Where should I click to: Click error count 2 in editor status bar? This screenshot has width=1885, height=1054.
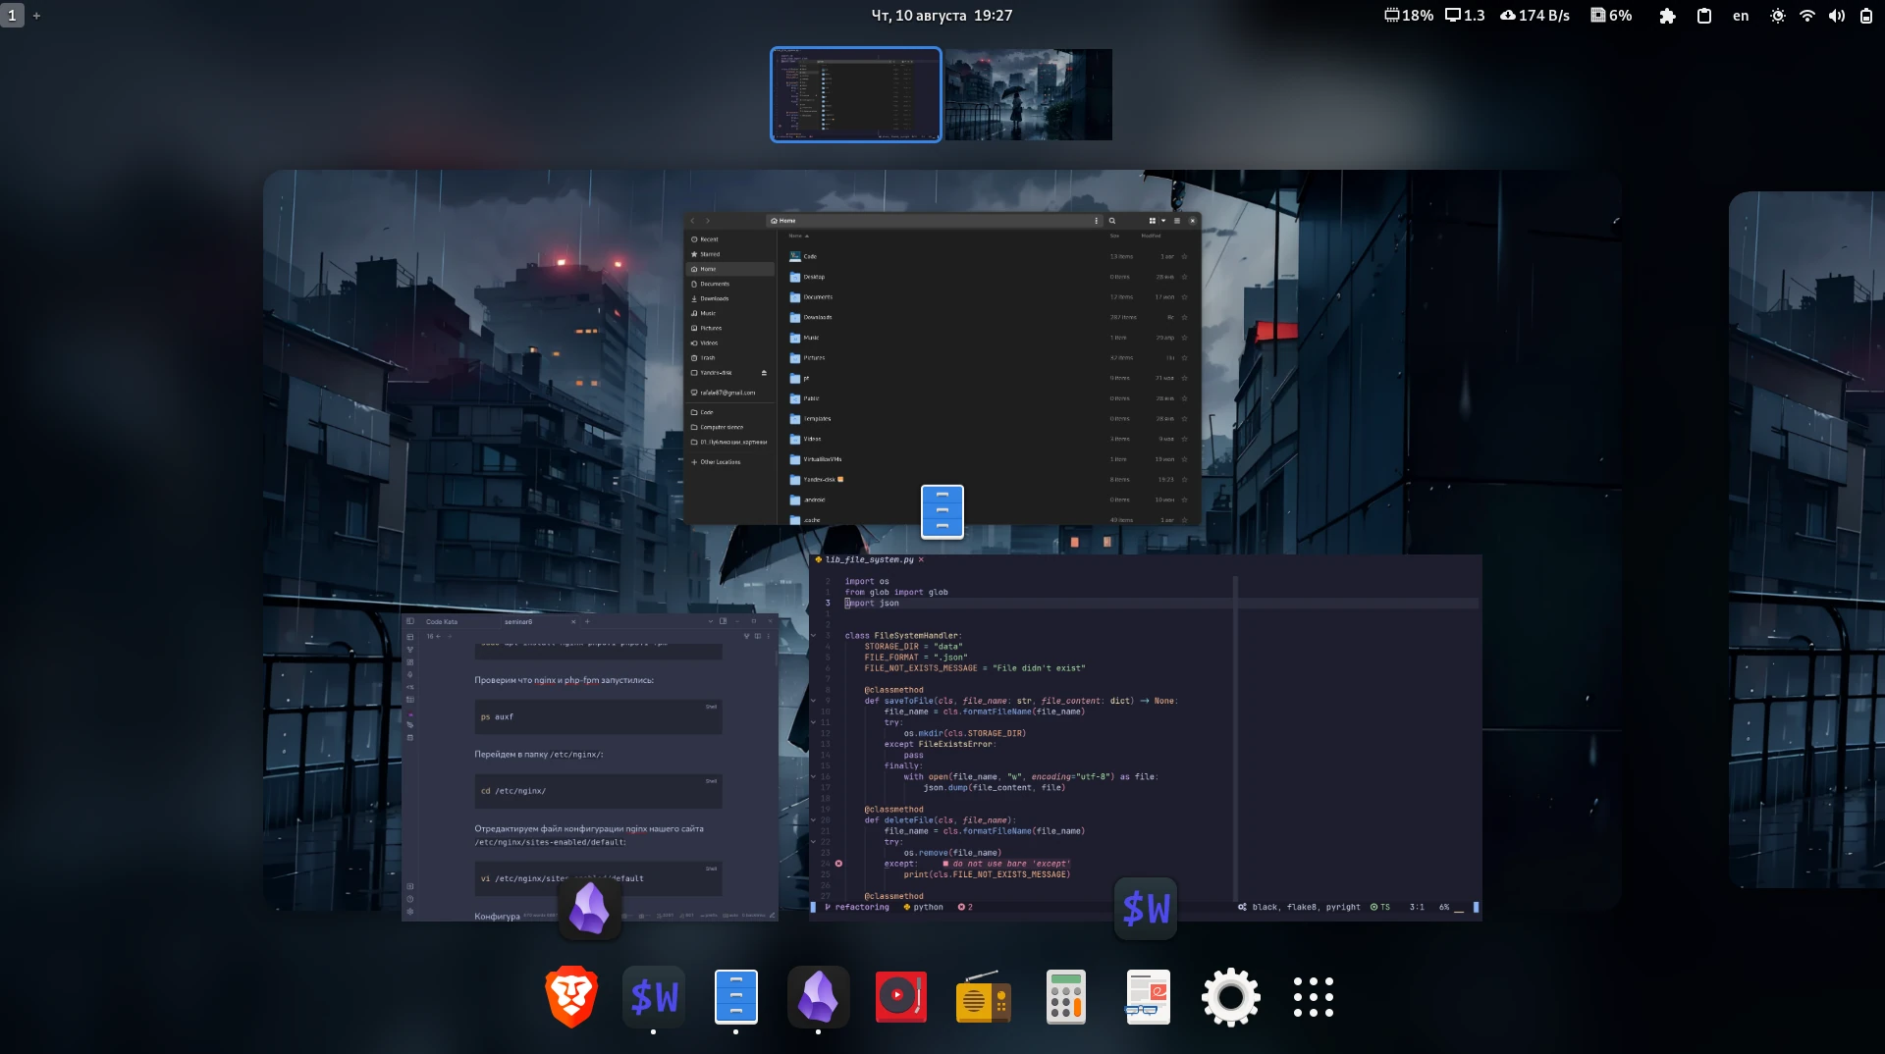click(x=965, y=907)
